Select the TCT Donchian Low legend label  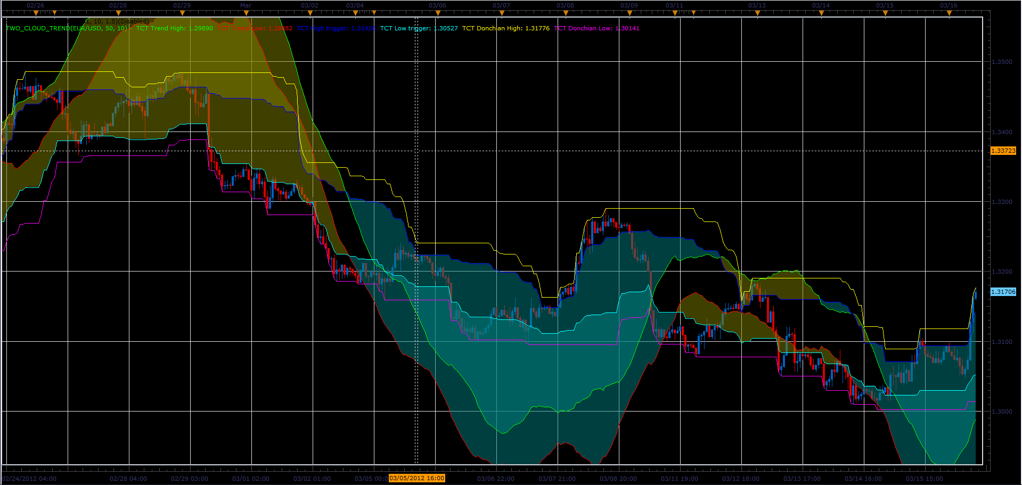pos(596,28)
